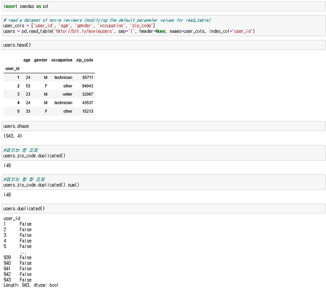This screenshot has width=326, height=289.
Task: Click the user_cols list definition line
Action: pyautogui.click(x=79, y=26)
